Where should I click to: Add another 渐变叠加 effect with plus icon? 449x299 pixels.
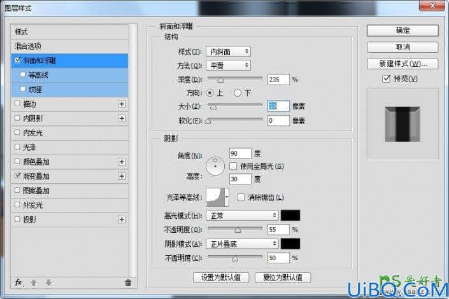click(122, 176)
